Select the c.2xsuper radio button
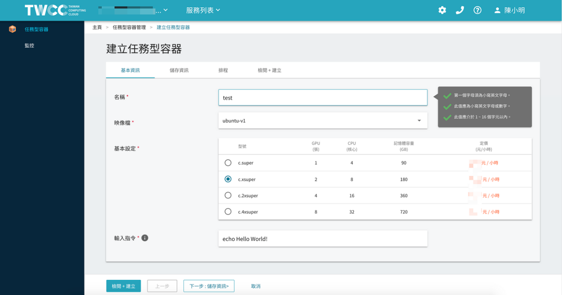 tap(228, 195)
